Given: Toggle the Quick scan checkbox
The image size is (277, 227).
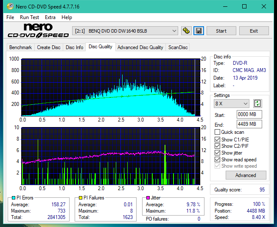Looking at the screenshot, I should [217, 132].
